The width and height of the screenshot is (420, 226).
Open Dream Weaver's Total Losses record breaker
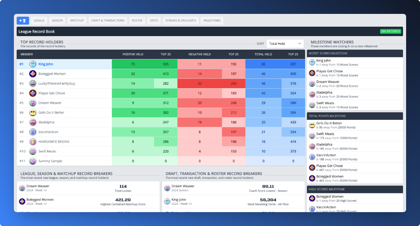click(x=89, y=188)
